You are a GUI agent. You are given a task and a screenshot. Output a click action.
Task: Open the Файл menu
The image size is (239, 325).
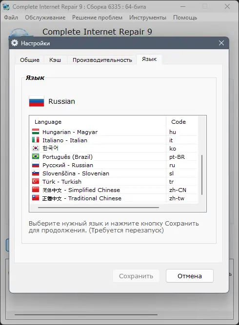coord(11,18)
